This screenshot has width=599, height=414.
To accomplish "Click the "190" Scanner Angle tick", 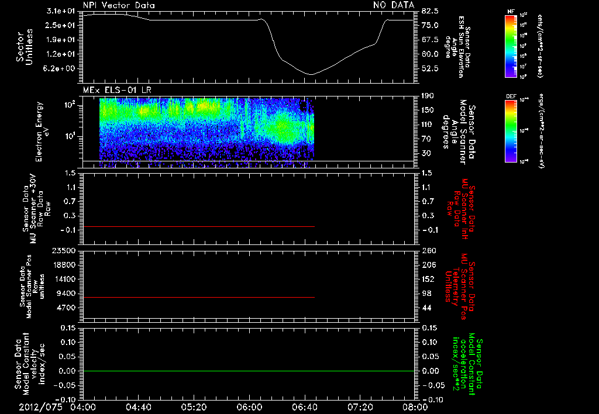I will [x=428, y=96].
